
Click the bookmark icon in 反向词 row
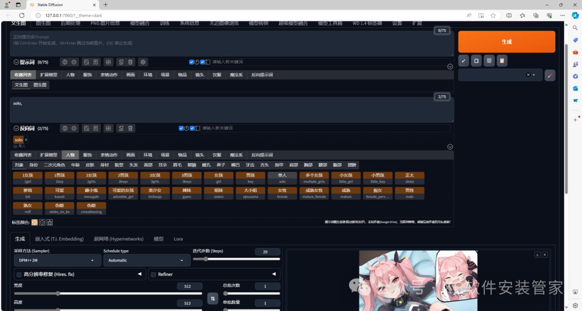coord(96,128)
